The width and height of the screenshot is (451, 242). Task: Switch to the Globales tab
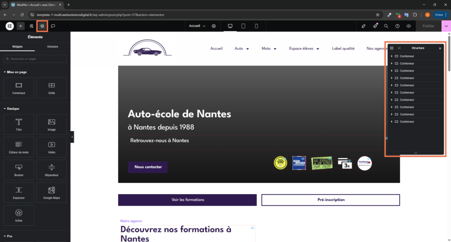click(52, 46)
